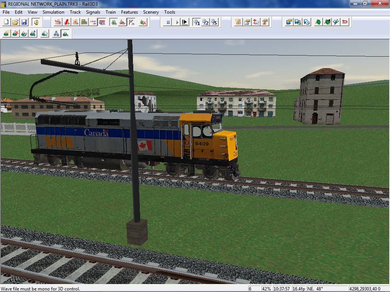This screenshot has height=292, width=390.
Task: Play the simulation with green arrow
Action: (x=177, y=22)
